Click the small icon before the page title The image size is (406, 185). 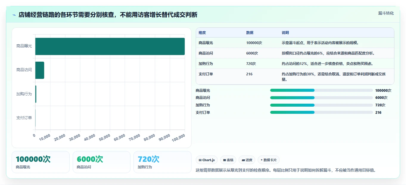click(x=14, y=15)
